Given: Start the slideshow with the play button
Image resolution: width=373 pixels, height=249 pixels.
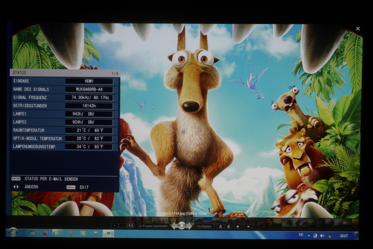Looking at the screenshot, I should (x=182, y=226).
